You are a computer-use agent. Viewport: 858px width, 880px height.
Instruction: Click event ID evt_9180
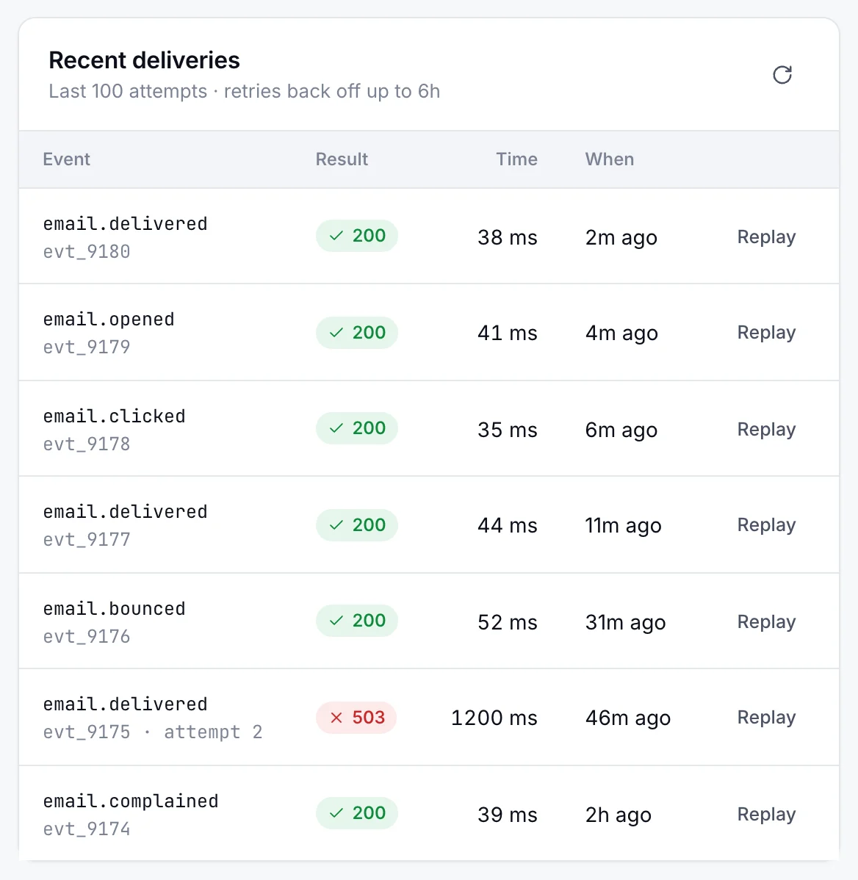pos(87,251)
